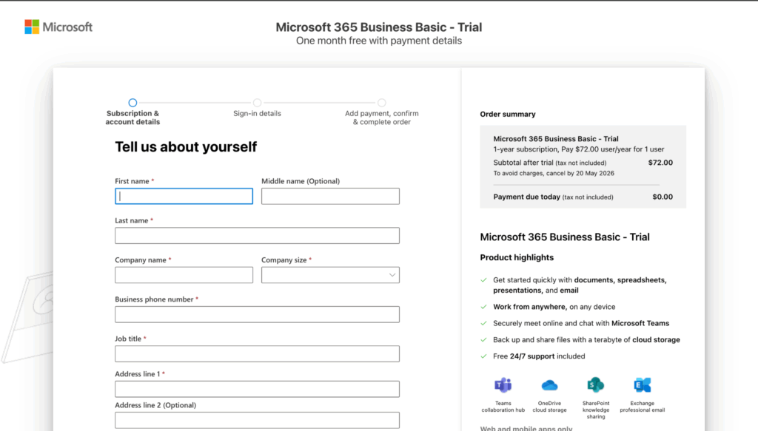Click checkmark beside cloud storage highlight

pos(483,340)
